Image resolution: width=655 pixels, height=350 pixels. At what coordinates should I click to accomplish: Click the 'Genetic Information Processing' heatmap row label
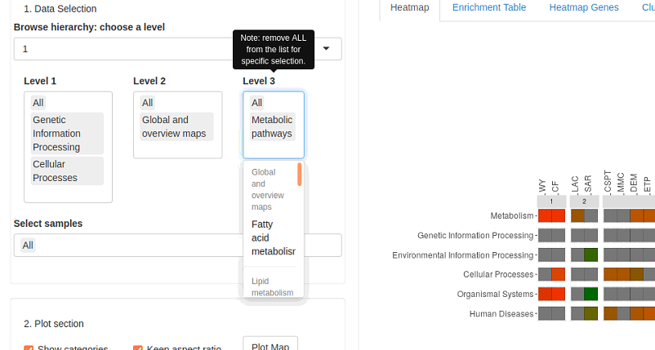pyautogui.click(x=475, y=235)
